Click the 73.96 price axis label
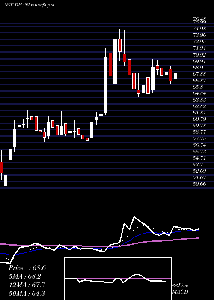Screen dimensions: 214x300 (x=199, y=35)
